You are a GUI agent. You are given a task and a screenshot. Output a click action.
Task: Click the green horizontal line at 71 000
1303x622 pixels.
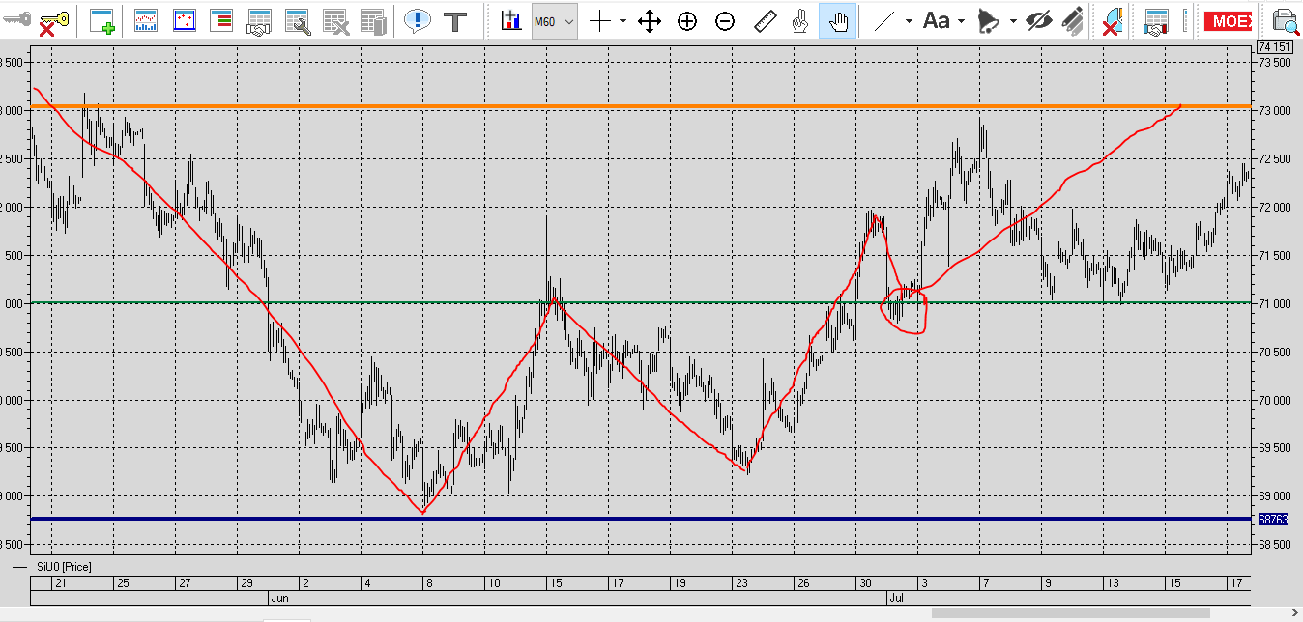[641, 302]
